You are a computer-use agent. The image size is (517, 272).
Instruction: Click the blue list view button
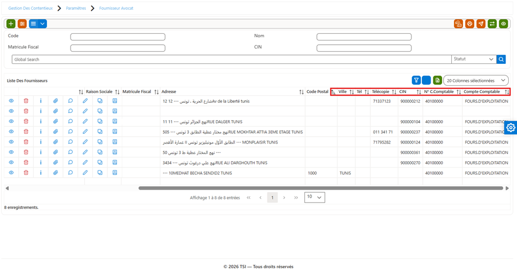click(33, 23)
